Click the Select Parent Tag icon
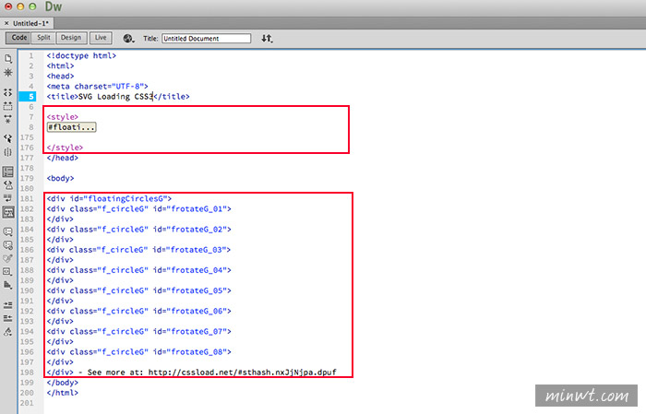 [8, 137]
